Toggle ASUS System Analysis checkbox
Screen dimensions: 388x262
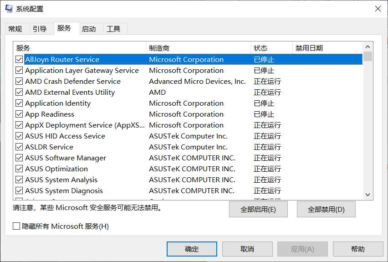pyautogui.click(x=19, y=180)
